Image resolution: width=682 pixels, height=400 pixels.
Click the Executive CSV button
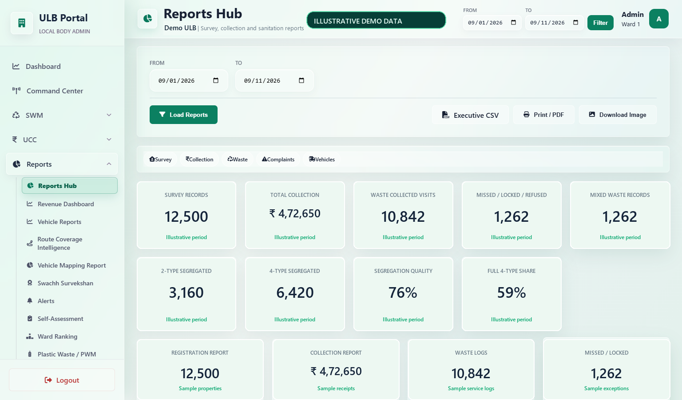coord(471,115)
